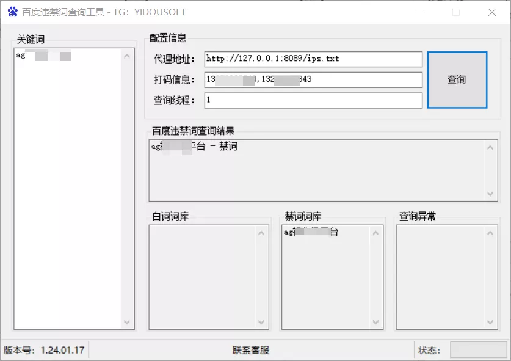Click the 白词词库 down scroll arrow
Screen dimensions: 511x361
pyautogui.click(x=261, y=322)
